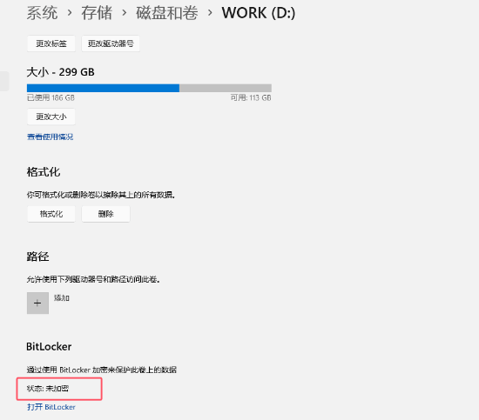Click the 删除 volume button
Screen dimensions: 479x420
pos(105,214)
